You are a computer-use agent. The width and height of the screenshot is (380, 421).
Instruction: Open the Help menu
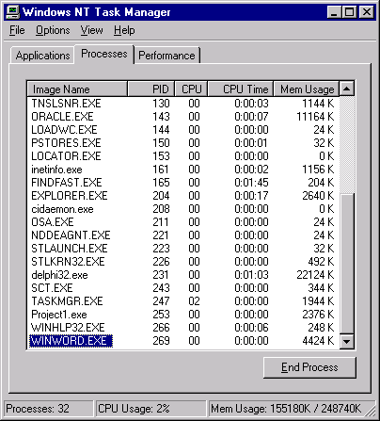(x=124, y=30)
